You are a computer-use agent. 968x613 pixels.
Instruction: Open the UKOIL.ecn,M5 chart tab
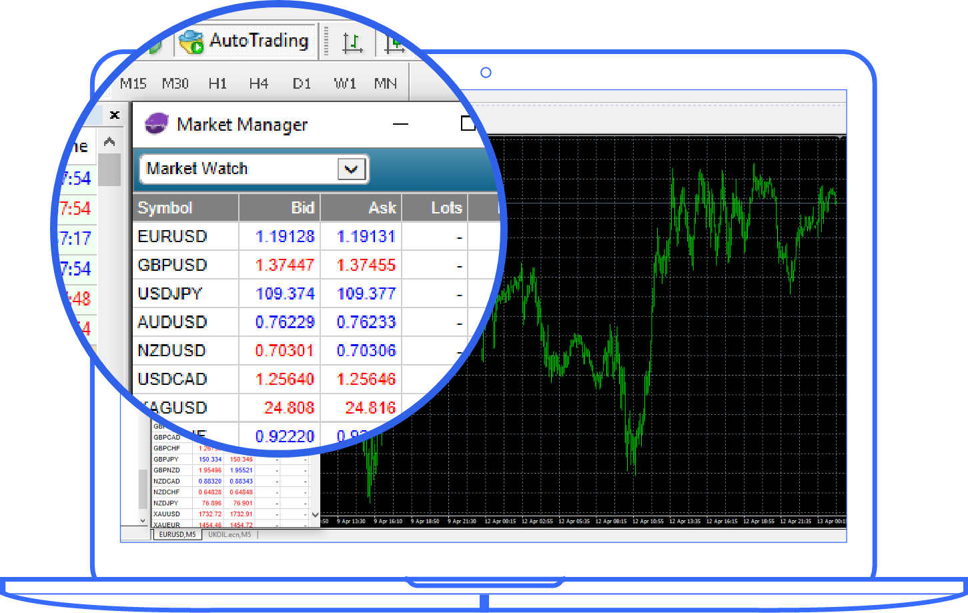(x=229, y=534)
